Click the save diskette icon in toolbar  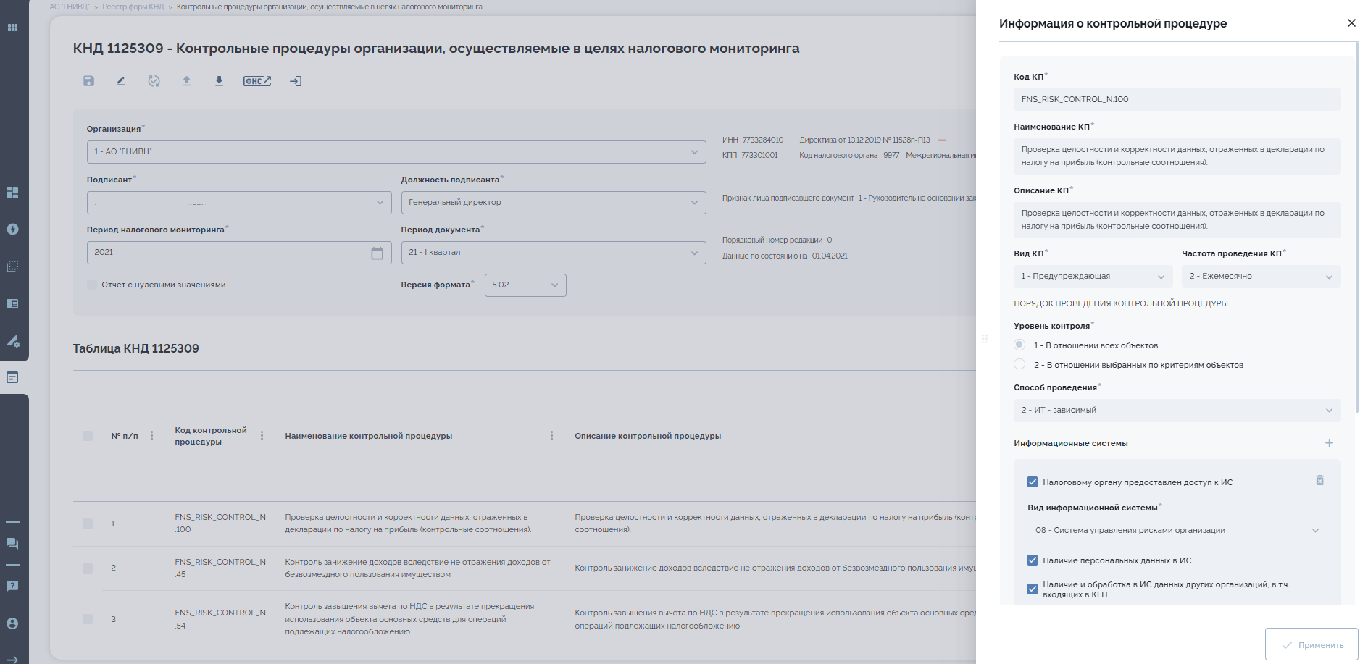click(88, 81)
